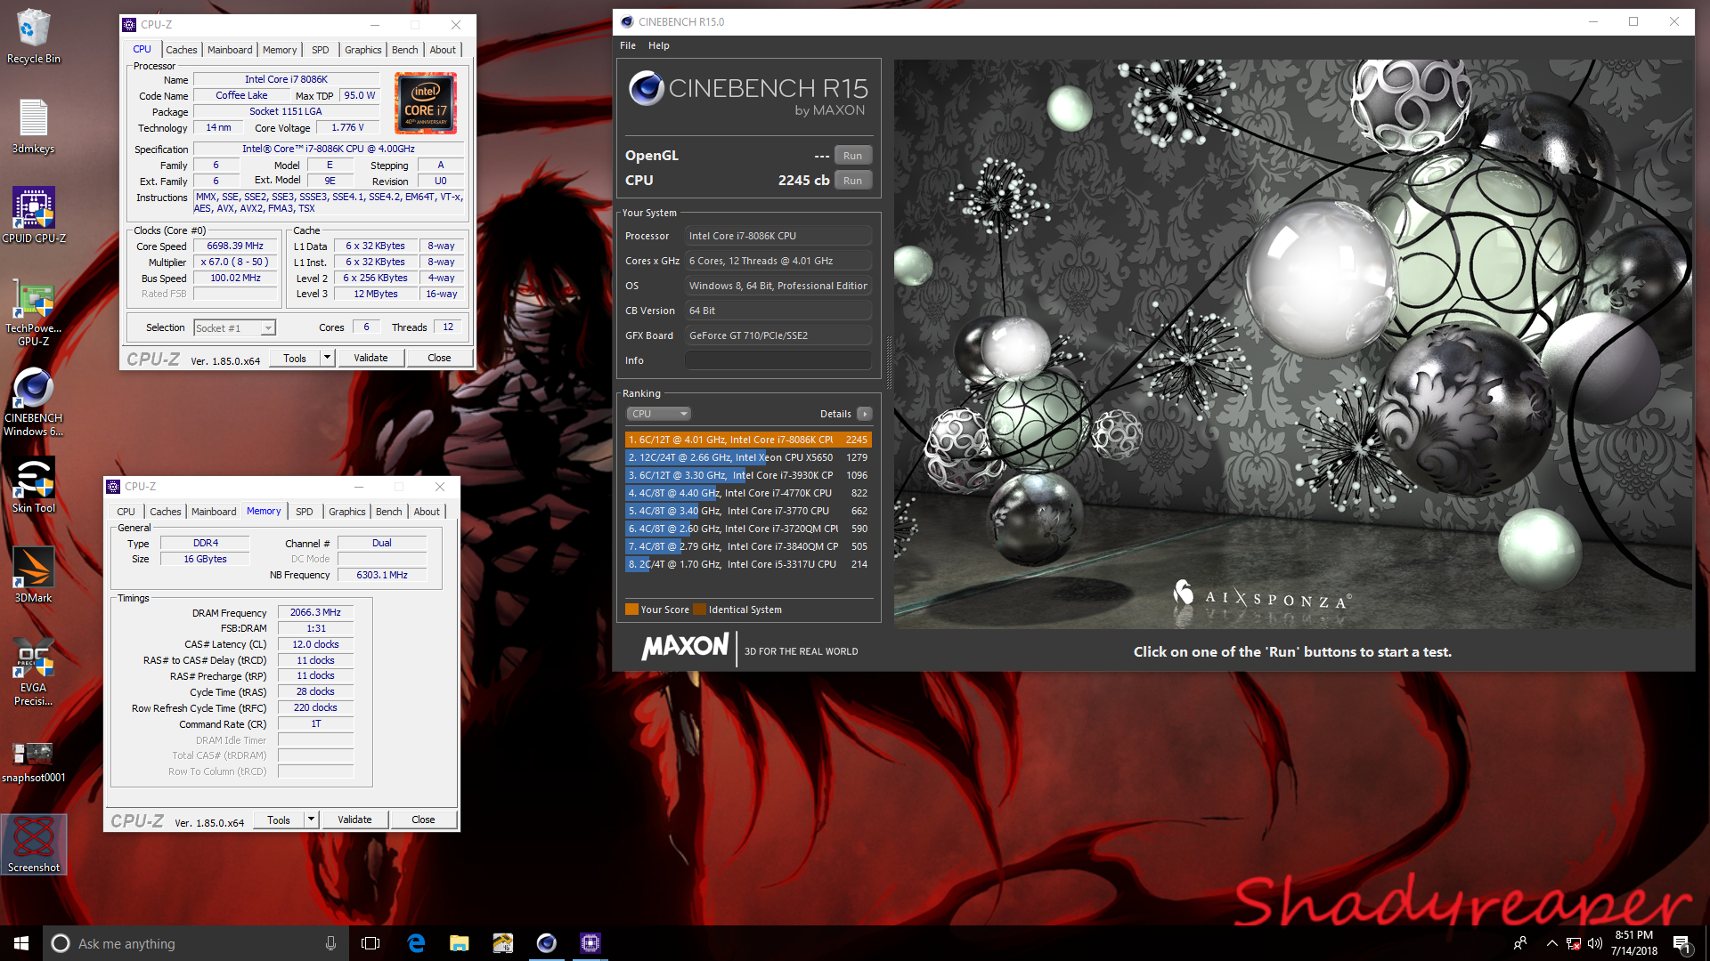Open the People icon in system tray

click(1520, 943)
